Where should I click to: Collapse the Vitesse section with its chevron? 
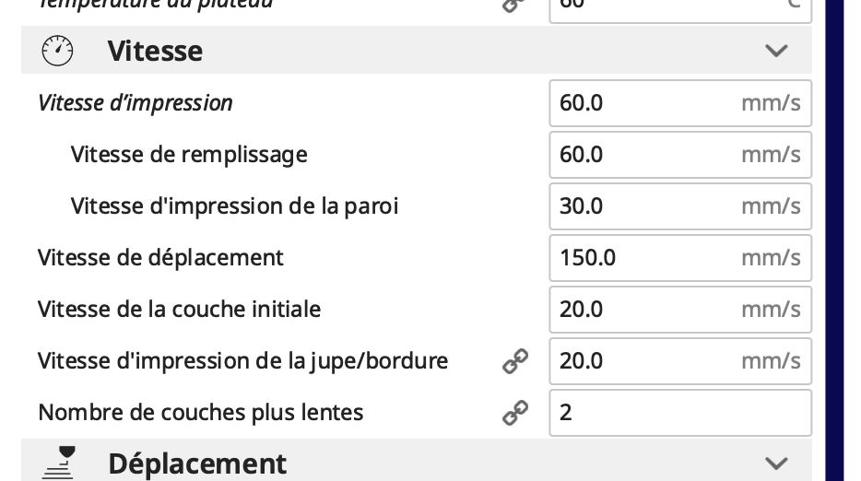[x=776, y=51]
